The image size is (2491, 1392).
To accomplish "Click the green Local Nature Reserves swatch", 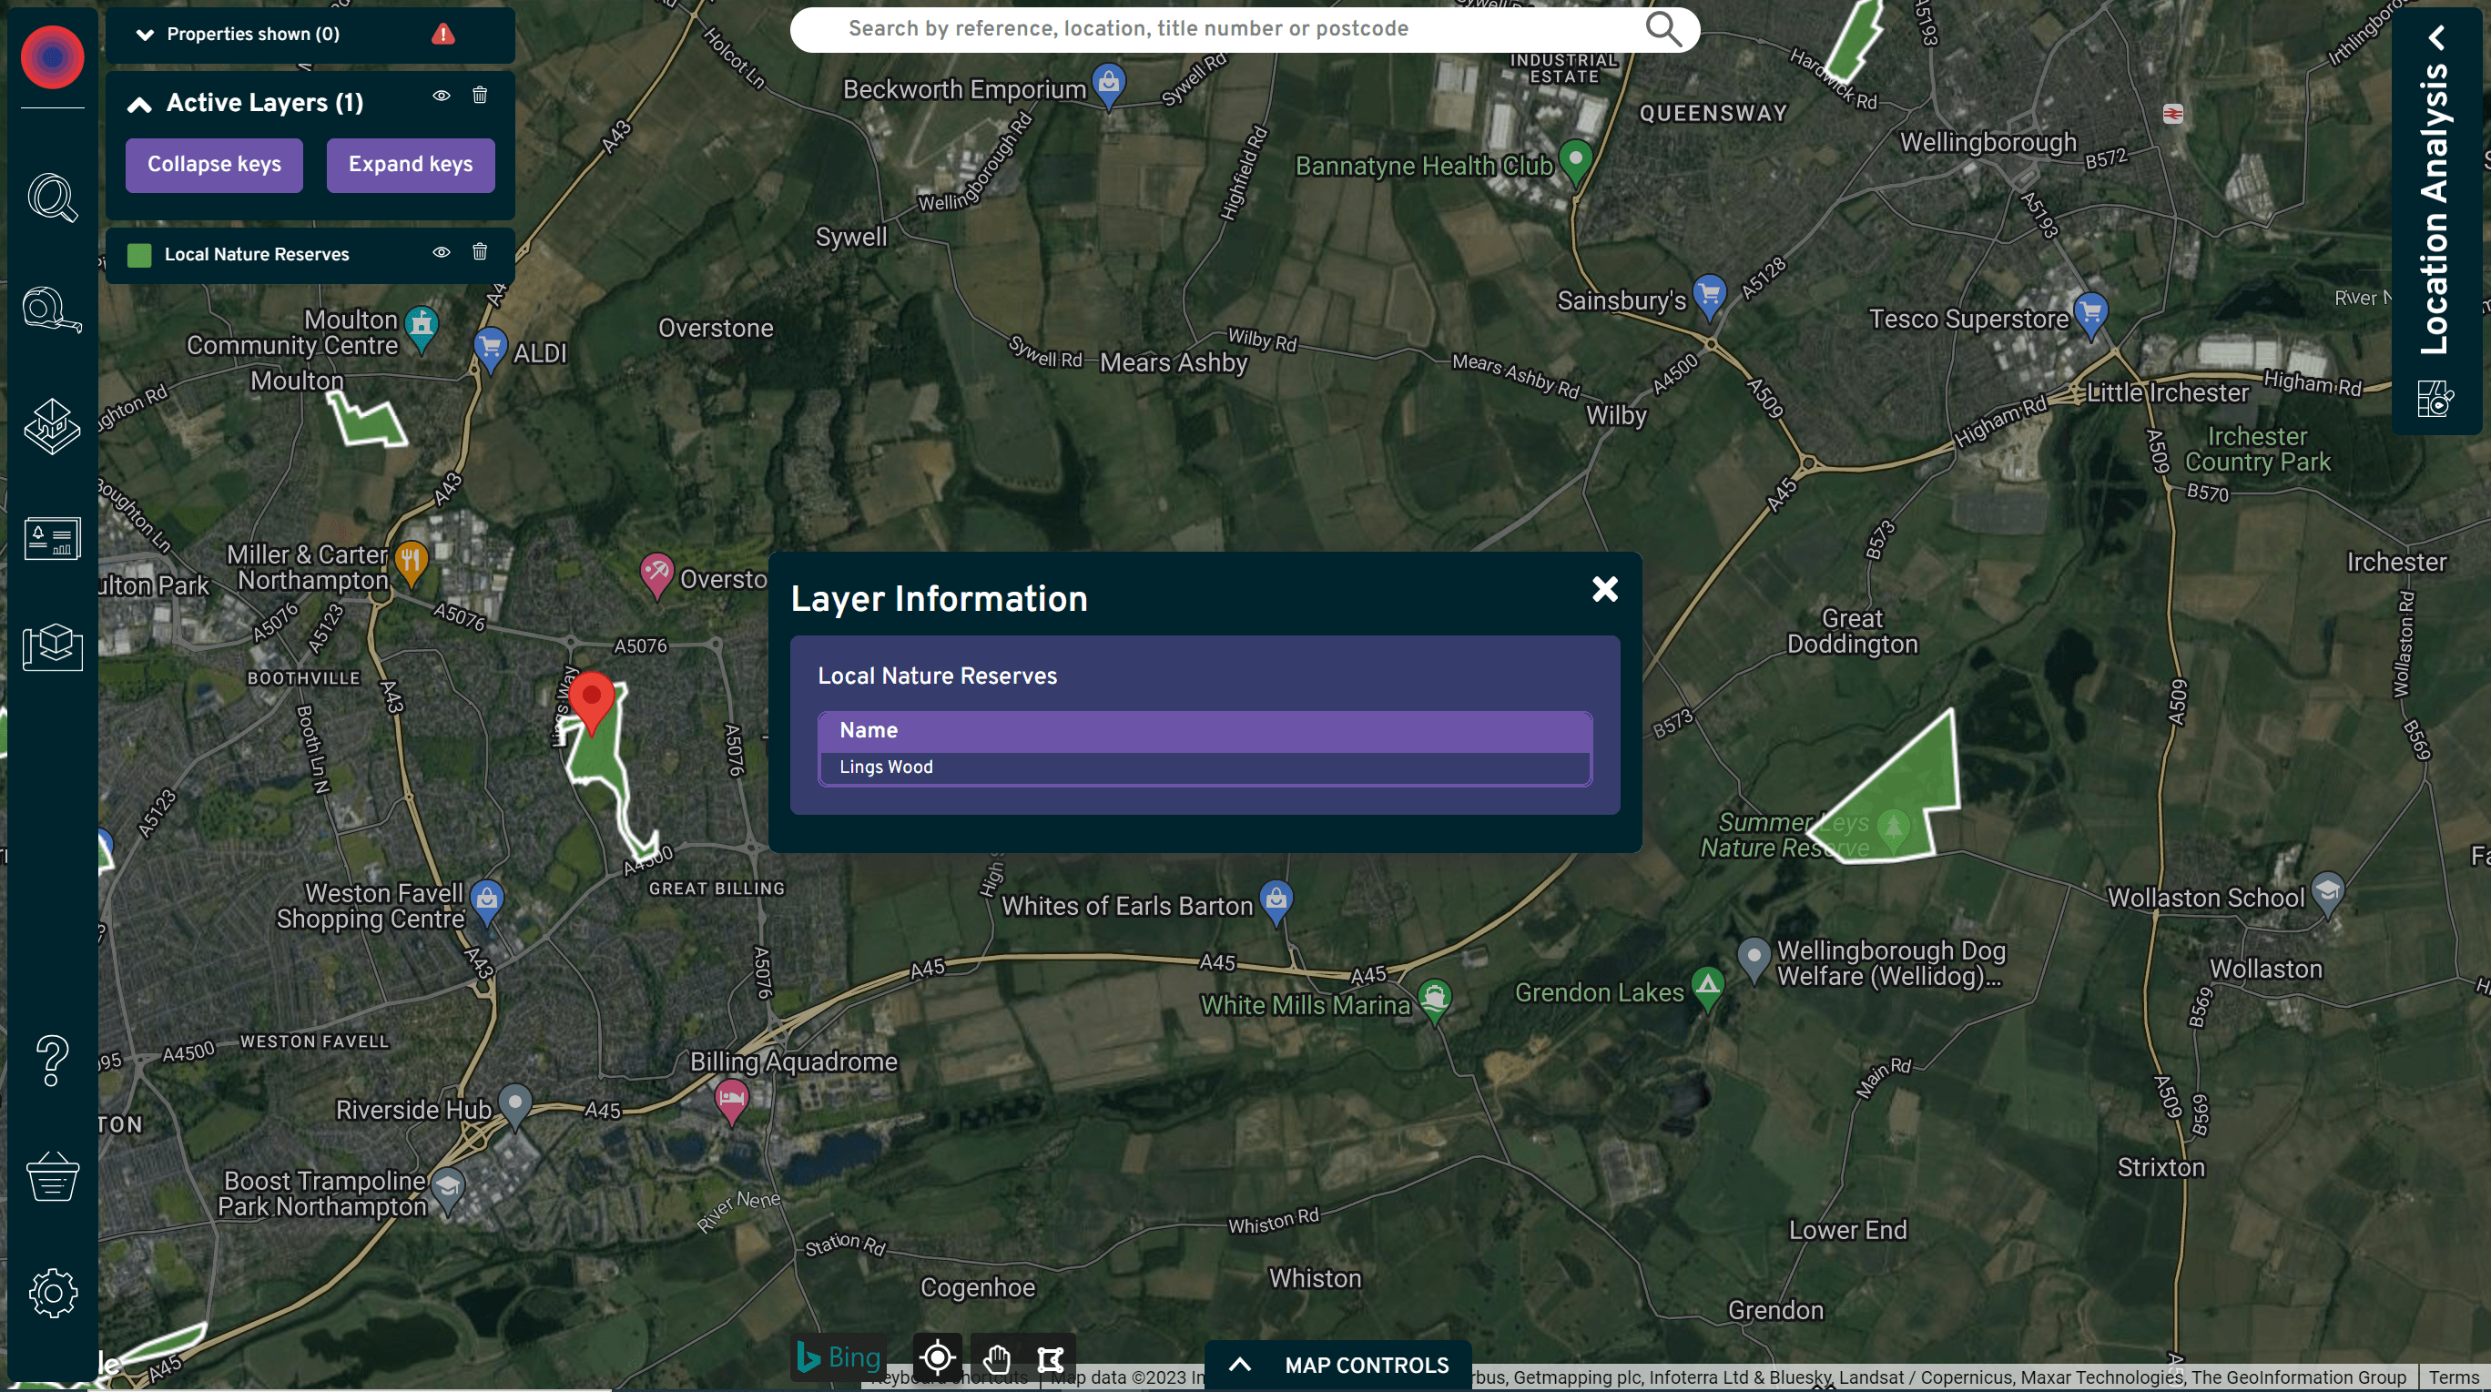I will pos(139,255).
